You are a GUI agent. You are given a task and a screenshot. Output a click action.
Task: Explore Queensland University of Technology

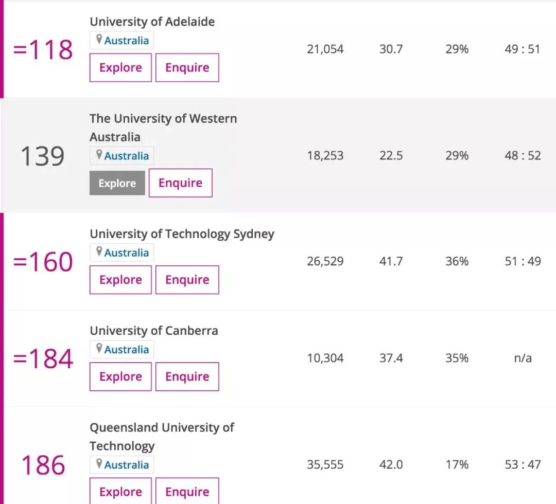click(120, 491)
